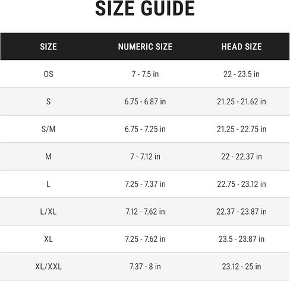Click the 7 - 7.12 in numeric size
The height and width of the screenshot is (281, 290).
point(145,157)
